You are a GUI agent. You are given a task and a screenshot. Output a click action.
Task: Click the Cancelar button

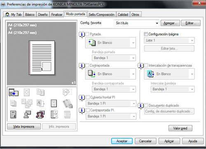click(145, 141)
